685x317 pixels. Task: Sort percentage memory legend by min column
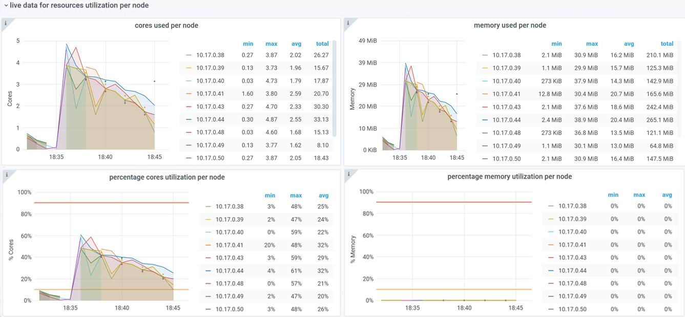click(x=613, y=195)
